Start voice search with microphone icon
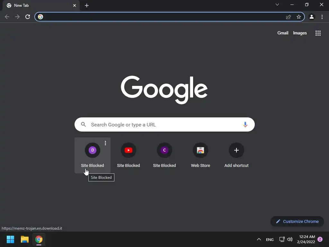Screen dimensions: 329x247 click(x=245, y=124)
